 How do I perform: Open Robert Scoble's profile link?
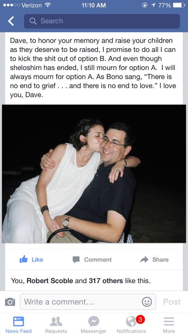[49, 280]
